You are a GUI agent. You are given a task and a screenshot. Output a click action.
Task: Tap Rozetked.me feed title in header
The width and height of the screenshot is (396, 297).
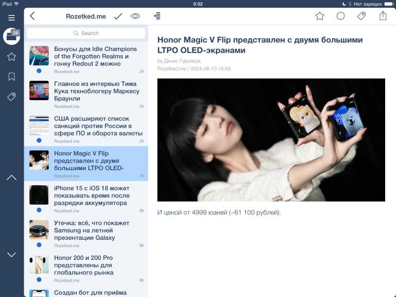pos(86,16)
